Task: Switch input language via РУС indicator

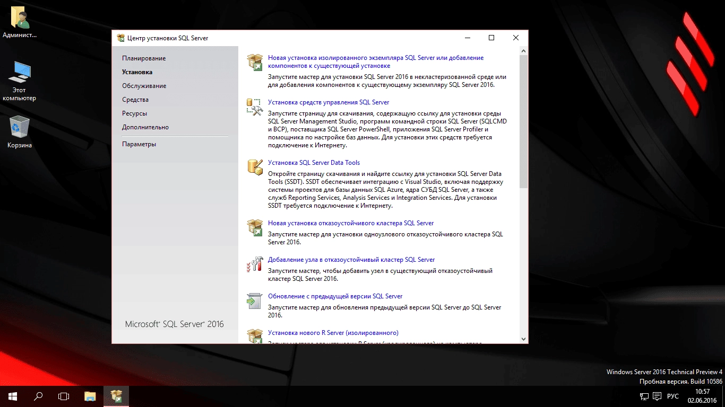Action: pyautogui.click(x=673, y=396)
